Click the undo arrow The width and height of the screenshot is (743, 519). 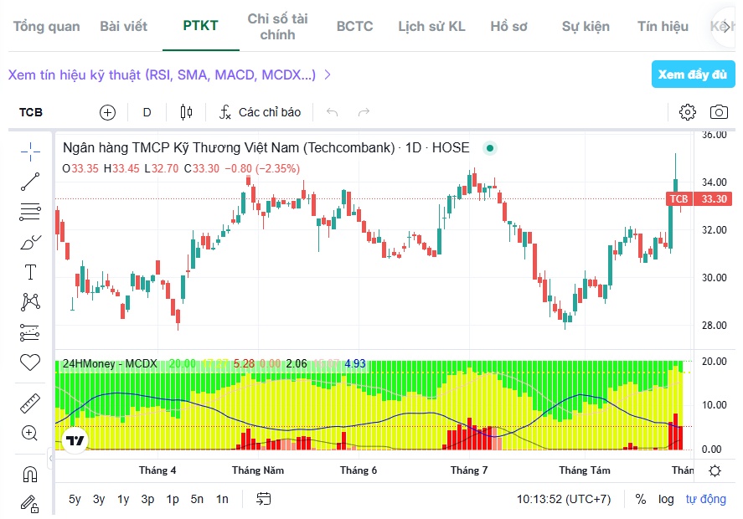pyautogui.click(x=333, y=112)
